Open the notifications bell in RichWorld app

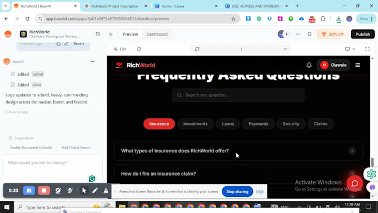pos(309,65)
